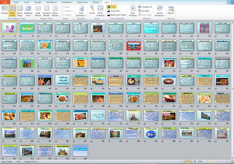Select slide 96 last thumbnail
This screenshot has height=164, width=234.
[x=80, y=150]
